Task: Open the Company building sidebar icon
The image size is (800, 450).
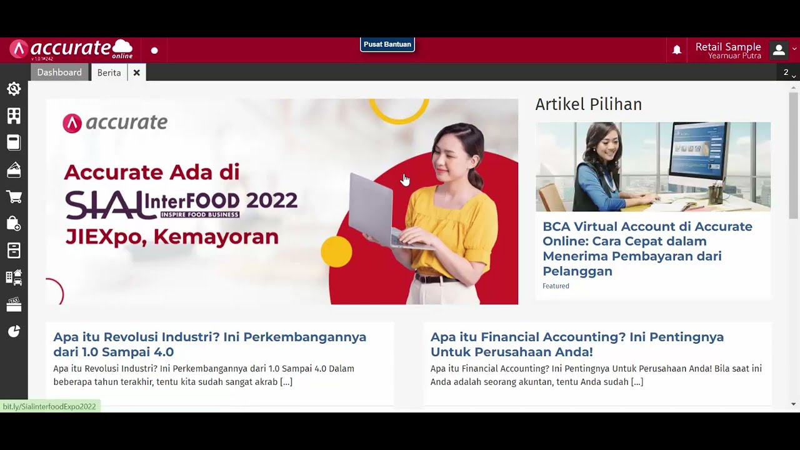Action: 14,116
